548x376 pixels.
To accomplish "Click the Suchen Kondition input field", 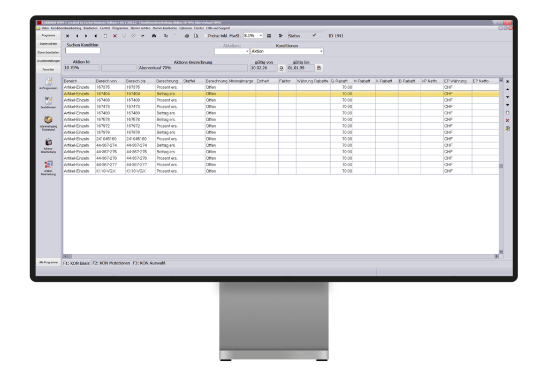I will point(82,51).
